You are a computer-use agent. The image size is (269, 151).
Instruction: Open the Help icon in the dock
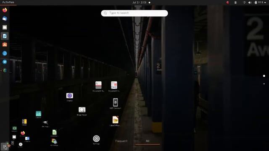(5, 53)
